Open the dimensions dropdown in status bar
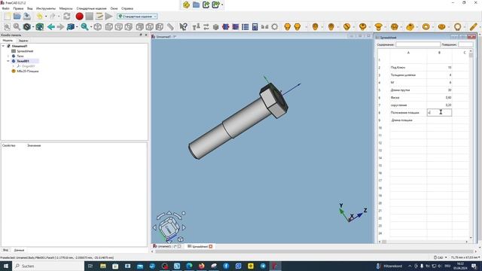 pyautogui.click(x=465, y=257)
